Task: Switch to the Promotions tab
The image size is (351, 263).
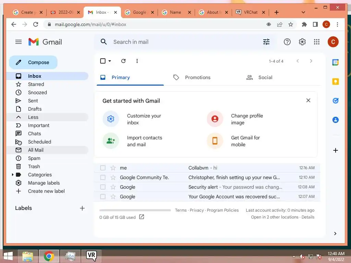Action: [197, 77]
